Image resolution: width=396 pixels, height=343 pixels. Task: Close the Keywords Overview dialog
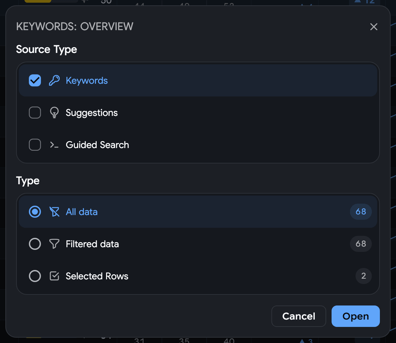pos(374,27)
